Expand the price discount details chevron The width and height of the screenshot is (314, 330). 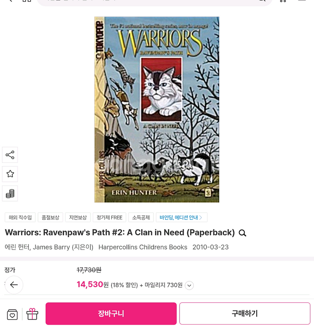[x=189, y=286]
